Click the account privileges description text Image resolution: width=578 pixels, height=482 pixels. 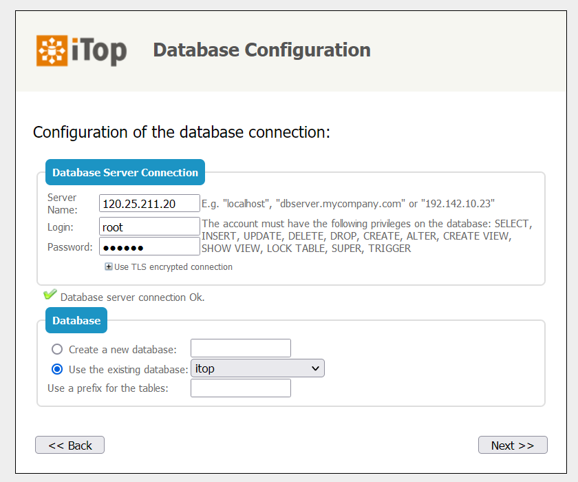point(367,236)
